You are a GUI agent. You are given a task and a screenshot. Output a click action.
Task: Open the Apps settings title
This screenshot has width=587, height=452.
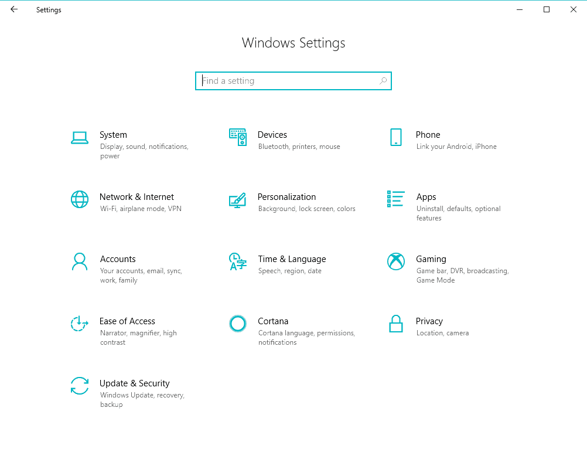(x=426, y=197)
